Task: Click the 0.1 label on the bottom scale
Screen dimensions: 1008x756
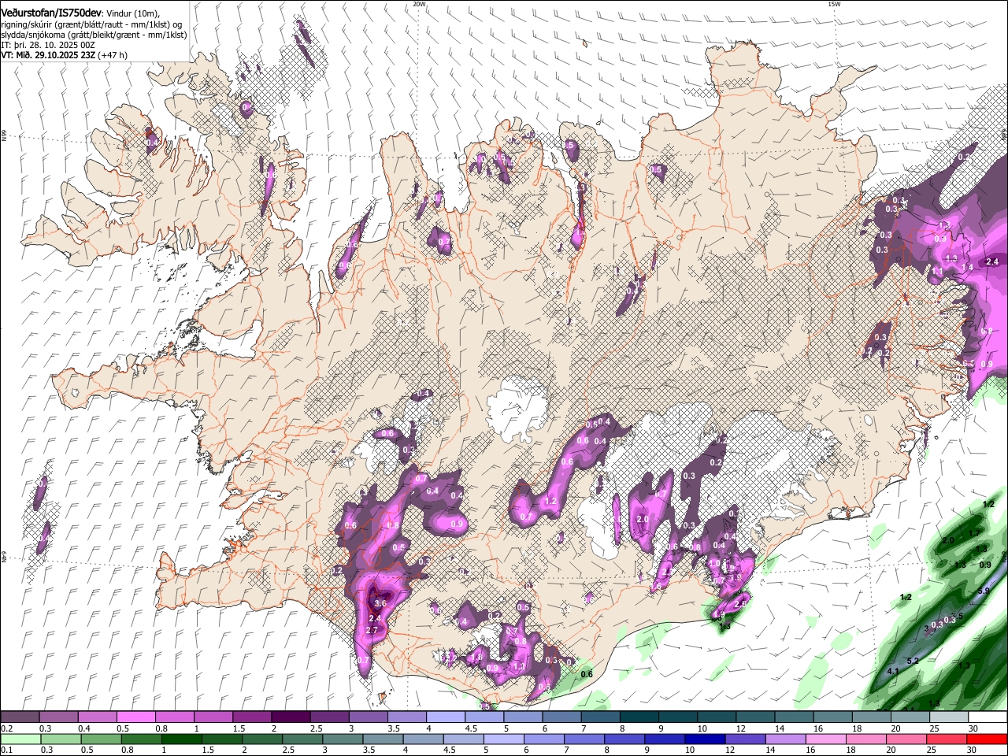Action: 6,750
